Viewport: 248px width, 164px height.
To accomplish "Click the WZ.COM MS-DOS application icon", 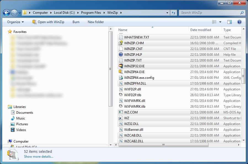I will point(120,112).
